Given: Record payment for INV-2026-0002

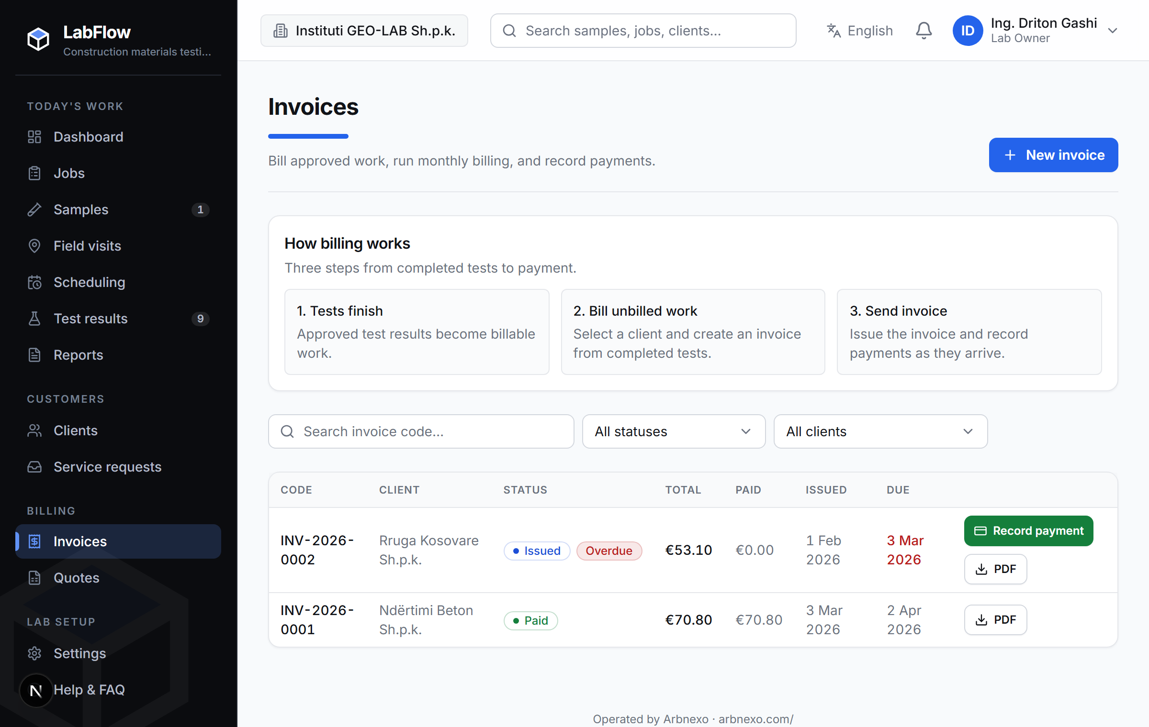Looking at the screenshot, I should [x=1028, y=531].
